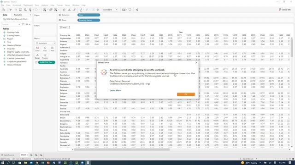Screen dimensions: 295x165
Task: Click the Duplicate sheet toolbar icon
Action: [x=51, y=10]
